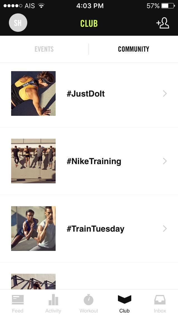178x317 pixels.
Task: Switch to the EVENTS tab
Action: (44, 49)
